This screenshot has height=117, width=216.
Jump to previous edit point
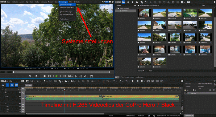click(x=76, y=76)
